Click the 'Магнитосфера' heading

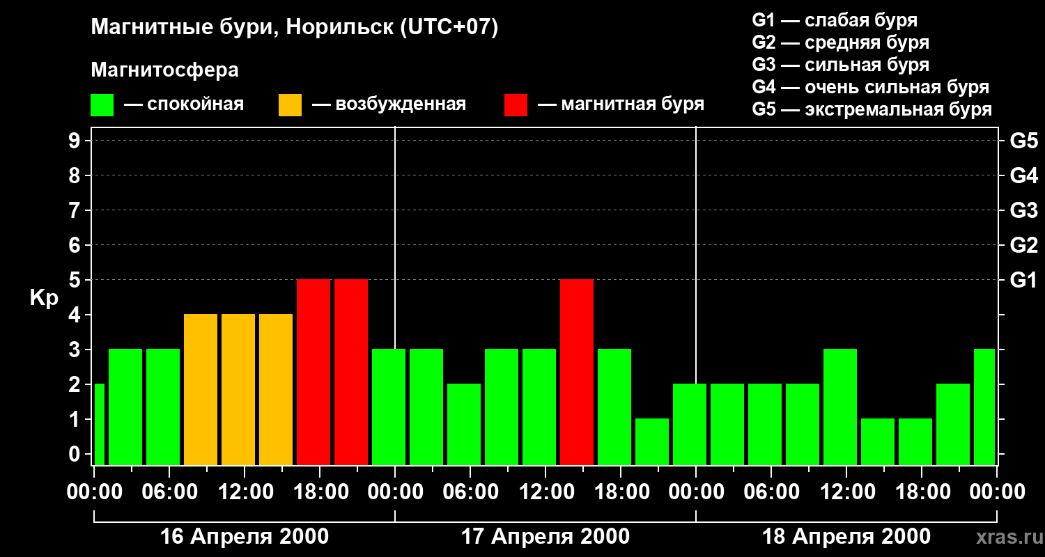pos(164,70)
